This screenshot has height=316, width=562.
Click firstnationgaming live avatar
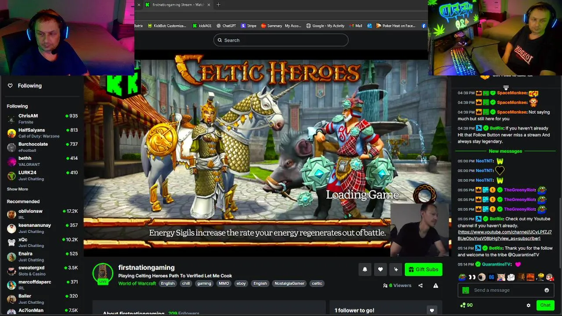103,273
